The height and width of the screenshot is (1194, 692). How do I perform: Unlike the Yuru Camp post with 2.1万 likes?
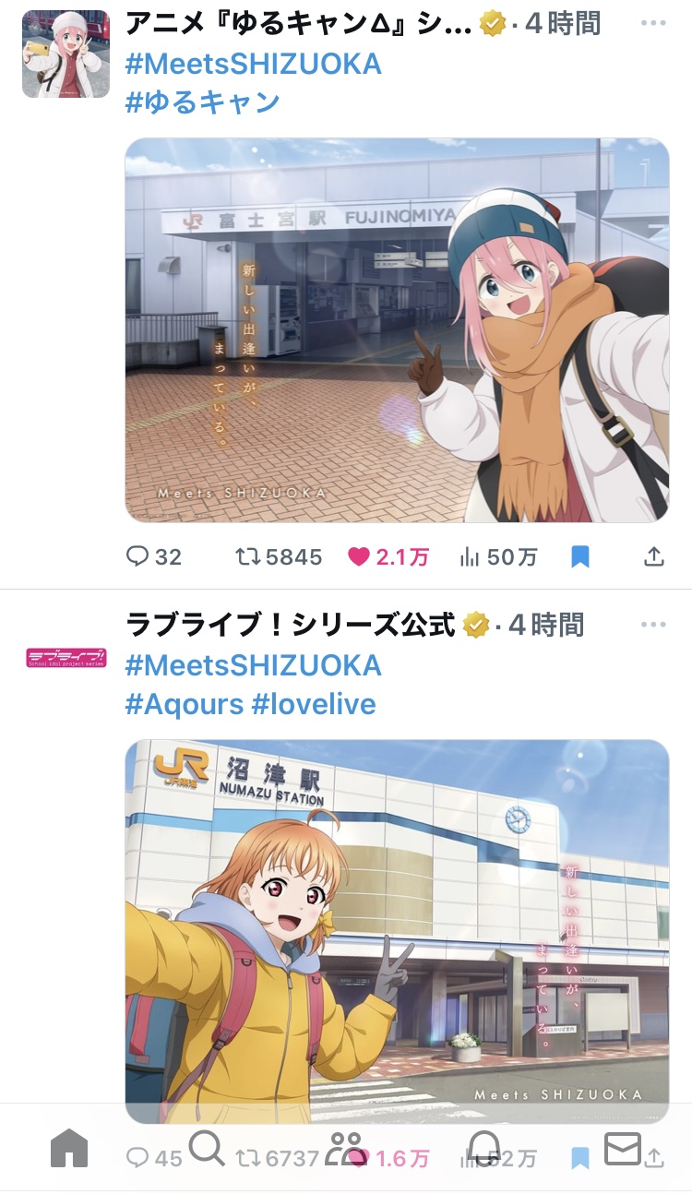(x=388, y=556)
